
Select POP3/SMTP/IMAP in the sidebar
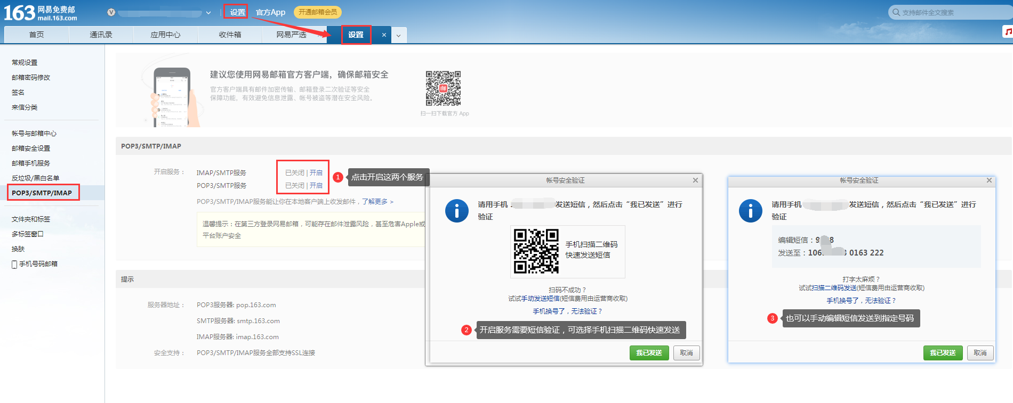(x=42, y=193)
